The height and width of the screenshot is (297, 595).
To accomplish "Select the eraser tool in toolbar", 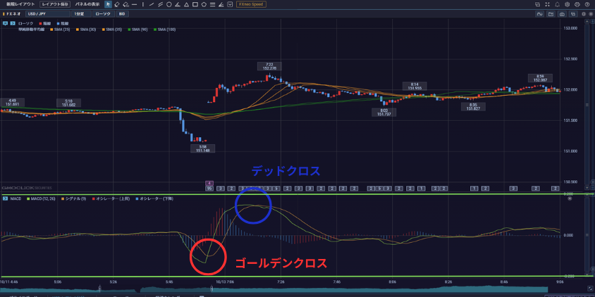I will (116, 4).
